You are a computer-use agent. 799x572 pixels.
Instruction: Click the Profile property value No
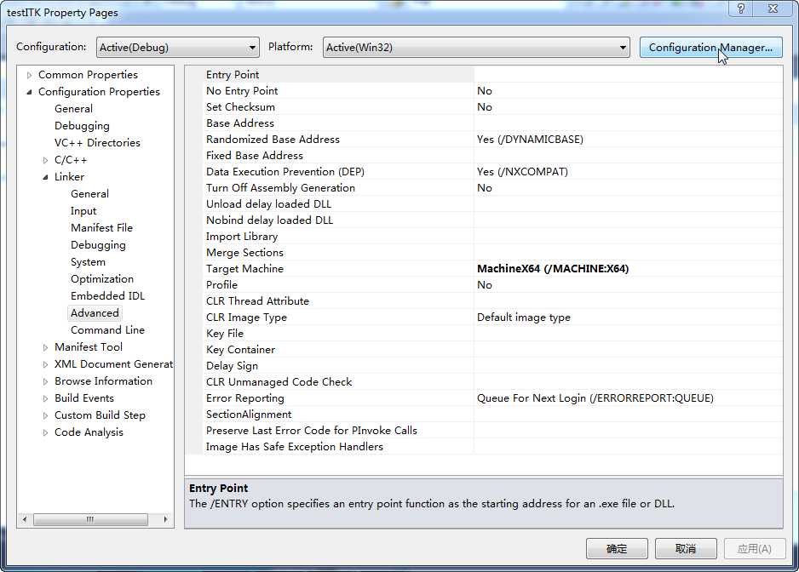point(628,285)
